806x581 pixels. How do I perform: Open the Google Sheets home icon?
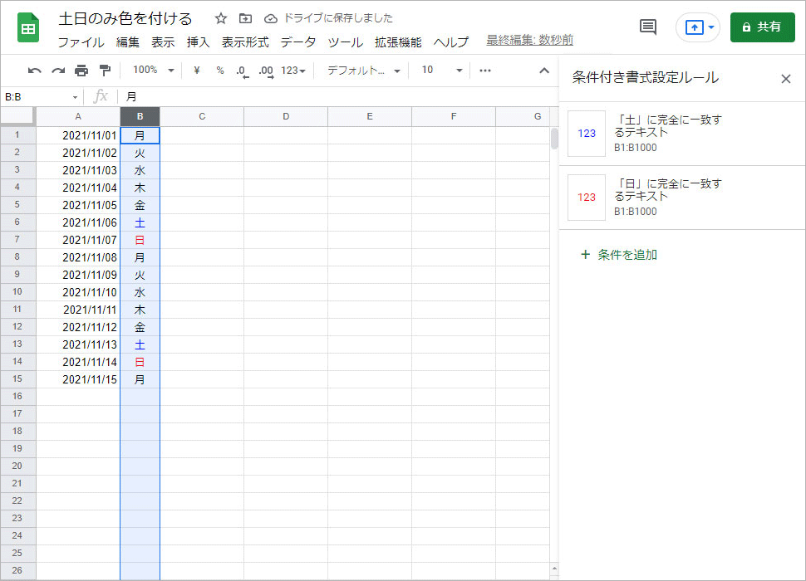(x=28, y=27)
